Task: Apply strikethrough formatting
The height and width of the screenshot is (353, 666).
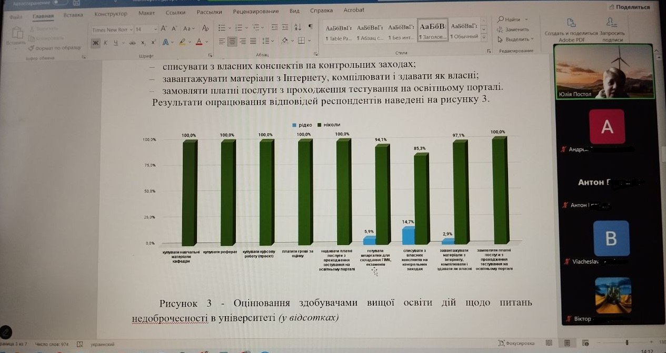Action: point(132,43)
